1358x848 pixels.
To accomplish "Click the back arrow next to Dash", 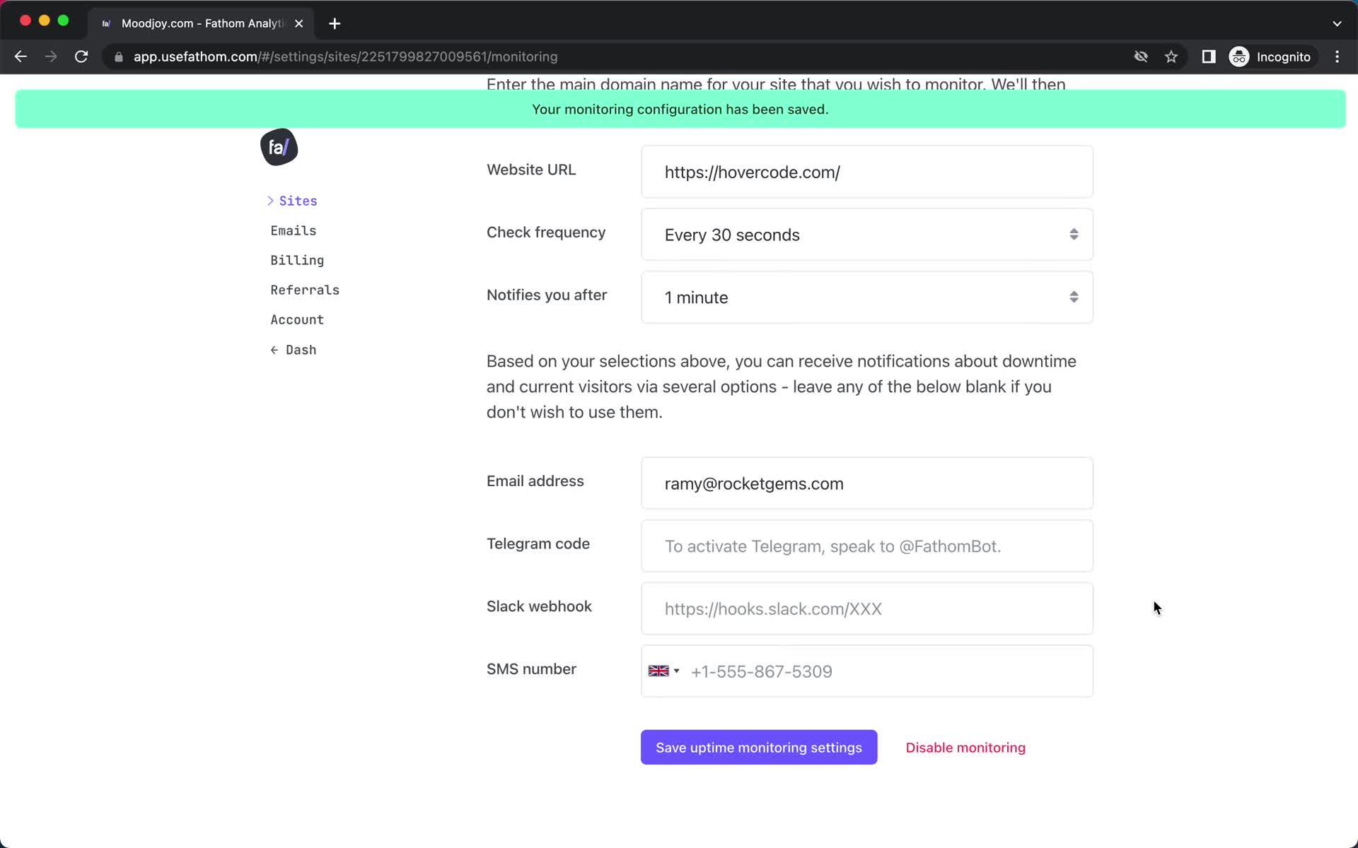I will click(x=274, y=349).
